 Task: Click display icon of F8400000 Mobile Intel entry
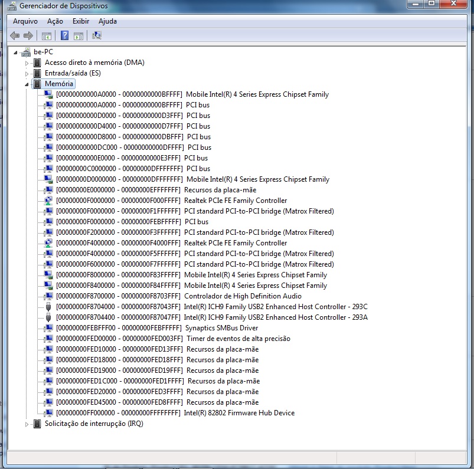point(48,286)
